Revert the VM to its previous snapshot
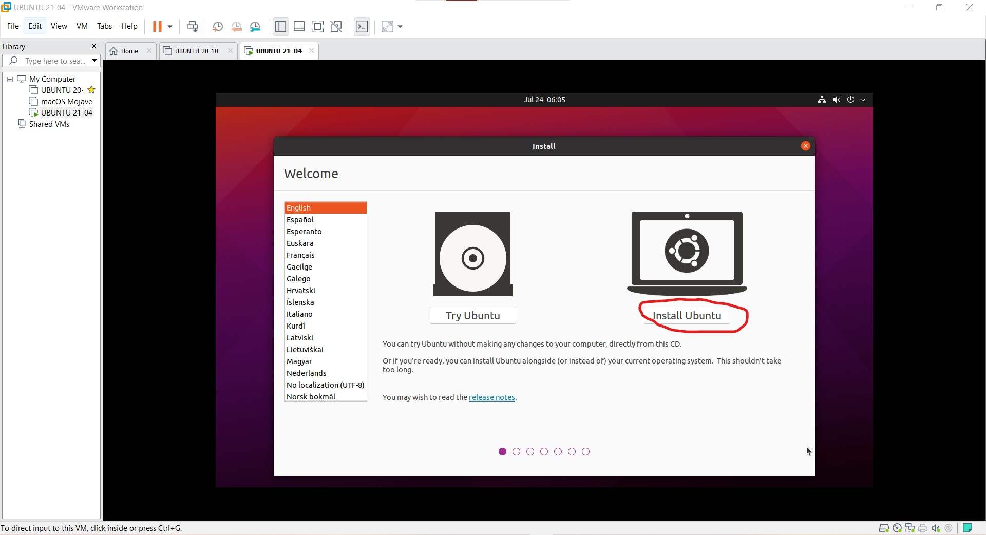 237,26
